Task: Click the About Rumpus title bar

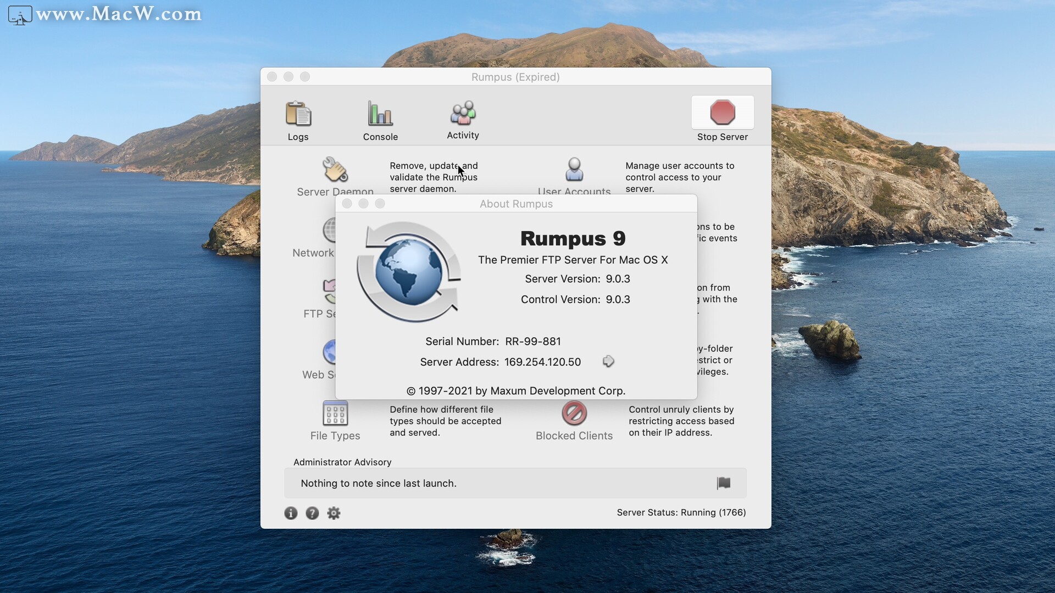Action: 517,204
